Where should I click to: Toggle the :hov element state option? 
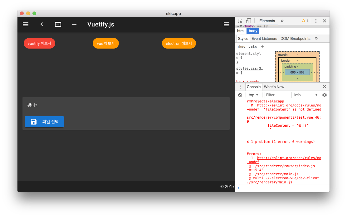point(242,47)
